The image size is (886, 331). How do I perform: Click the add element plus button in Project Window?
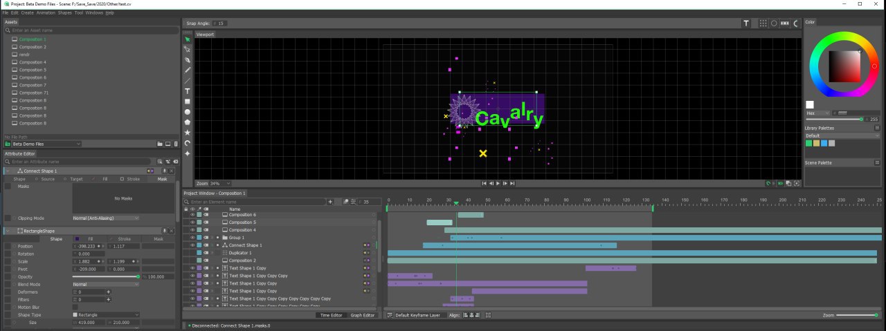pos(330,202)
